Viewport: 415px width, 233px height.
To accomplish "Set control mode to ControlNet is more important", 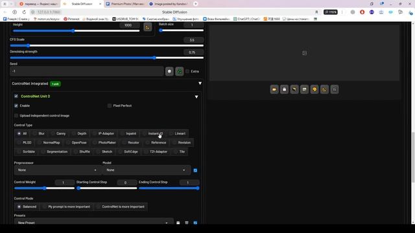I will click(x=121, y=207).
